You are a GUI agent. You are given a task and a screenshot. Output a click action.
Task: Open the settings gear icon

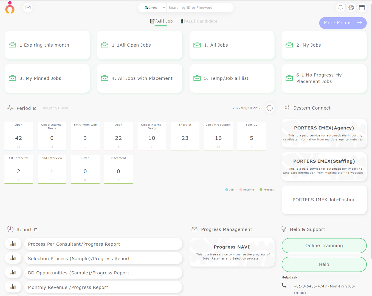351,7
